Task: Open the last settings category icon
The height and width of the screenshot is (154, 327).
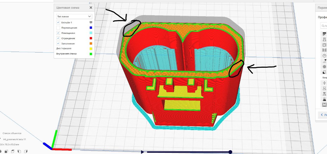Action: pos(324,105)
